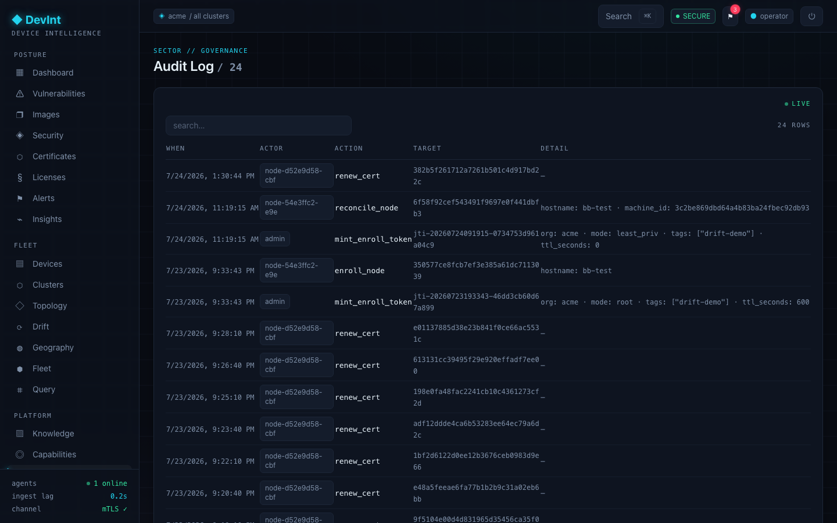Click the SECURE status badge

click(x=693, y=16)
